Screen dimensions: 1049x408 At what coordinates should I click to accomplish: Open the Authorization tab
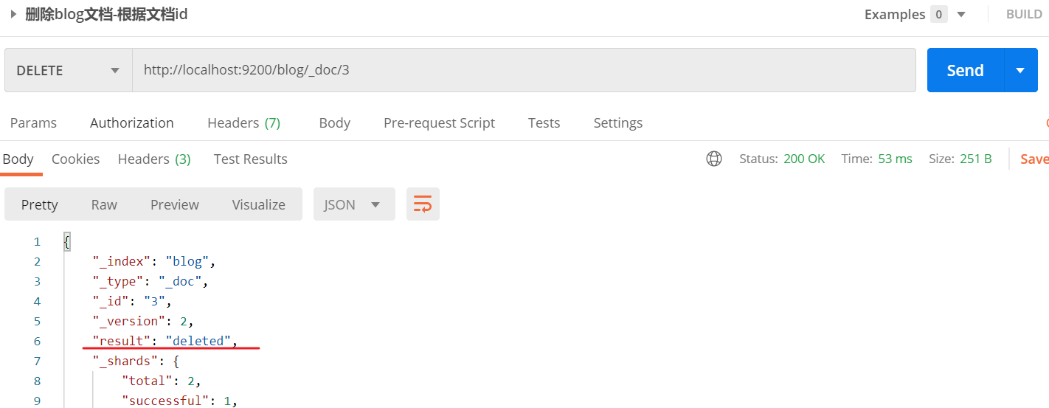(x=132, y=123)
